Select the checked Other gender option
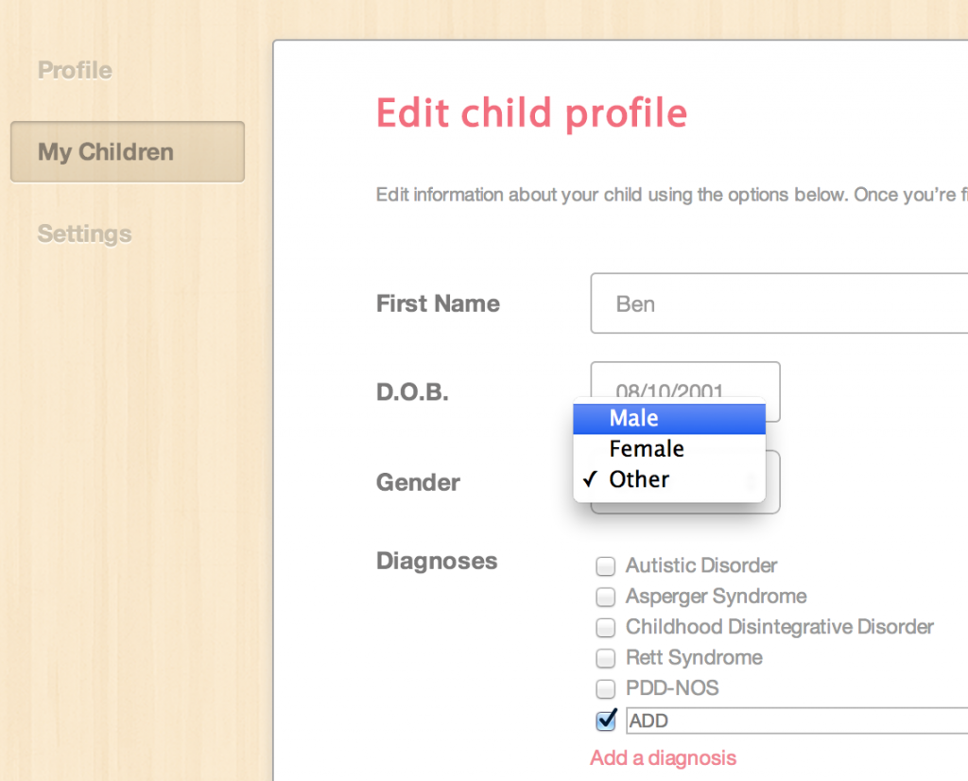The width and height of the screenshot is (968, 781). (x=669, y=479)
